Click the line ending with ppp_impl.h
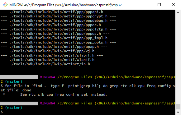Viewport: 181px width, 115px height. tap(58, 38)
